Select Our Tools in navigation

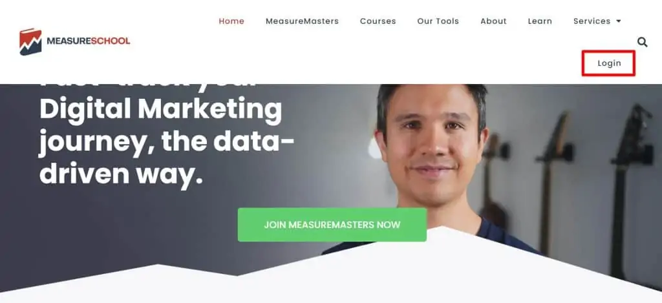coord(438,21)
